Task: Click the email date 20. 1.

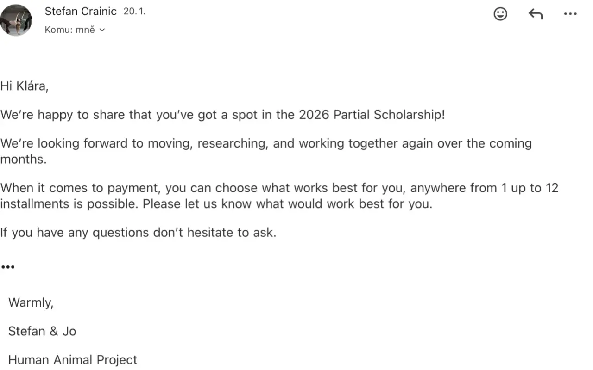Action: click(x=134, y=12)
